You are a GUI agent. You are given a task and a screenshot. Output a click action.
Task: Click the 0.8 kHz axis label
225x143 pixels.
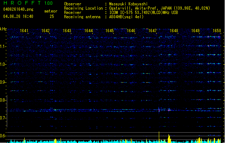(3, 100)
